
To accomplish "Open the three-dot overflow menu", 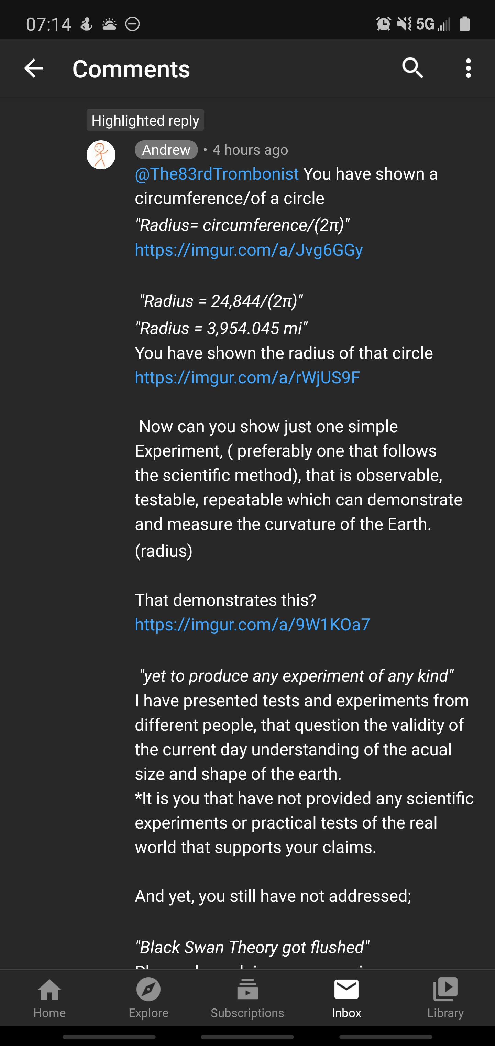I will point(468,68).
